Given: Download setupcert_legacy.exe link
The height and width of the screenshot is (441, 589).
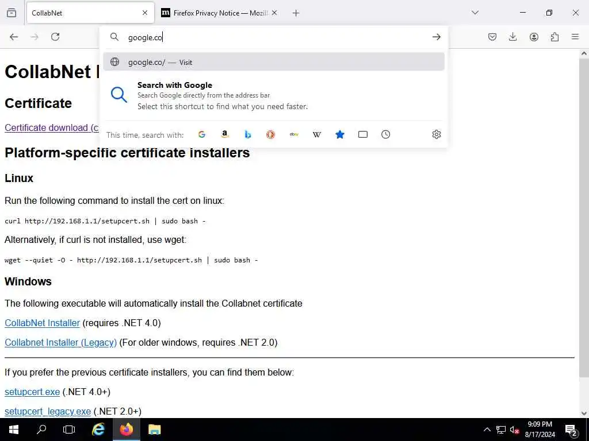Looking at the screenshot, I should tap(48, 411).
